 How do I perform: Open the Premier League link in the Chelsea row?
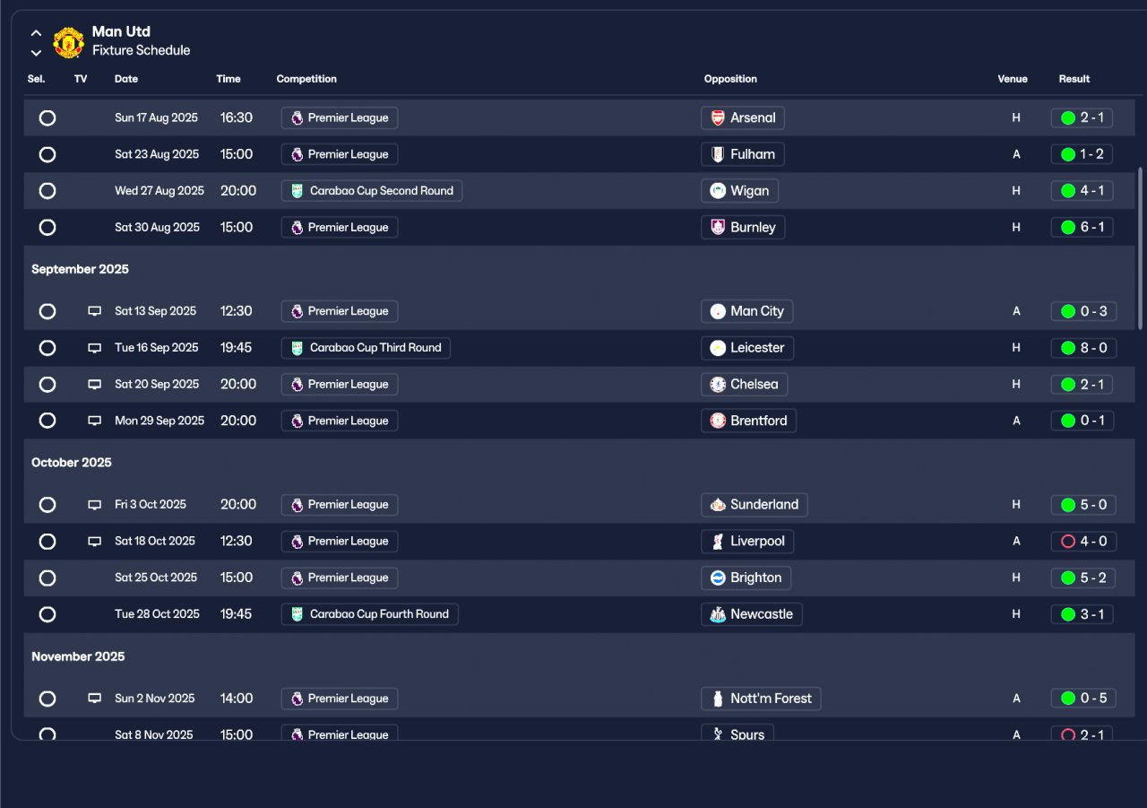340,385
